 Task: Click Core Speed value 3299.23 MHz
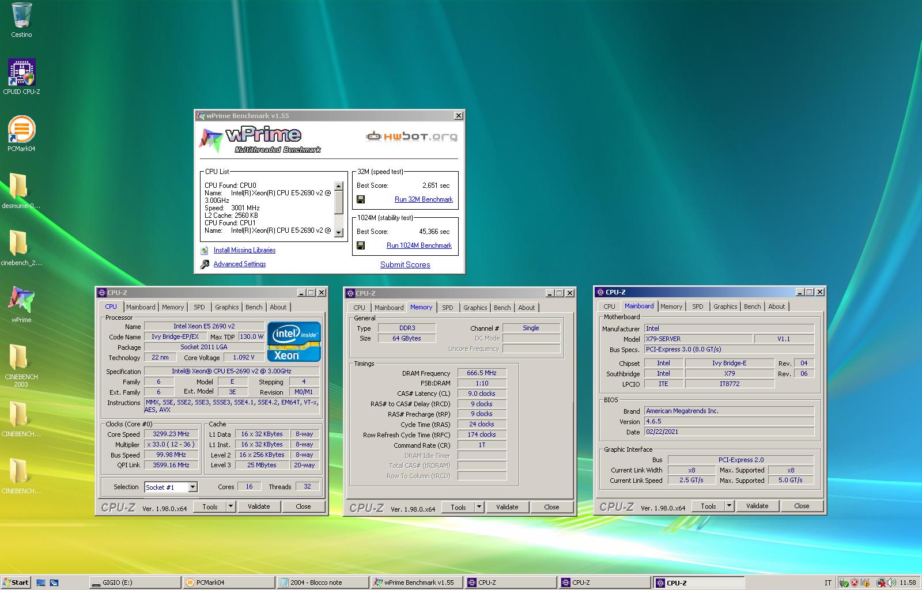coord(171,434)
